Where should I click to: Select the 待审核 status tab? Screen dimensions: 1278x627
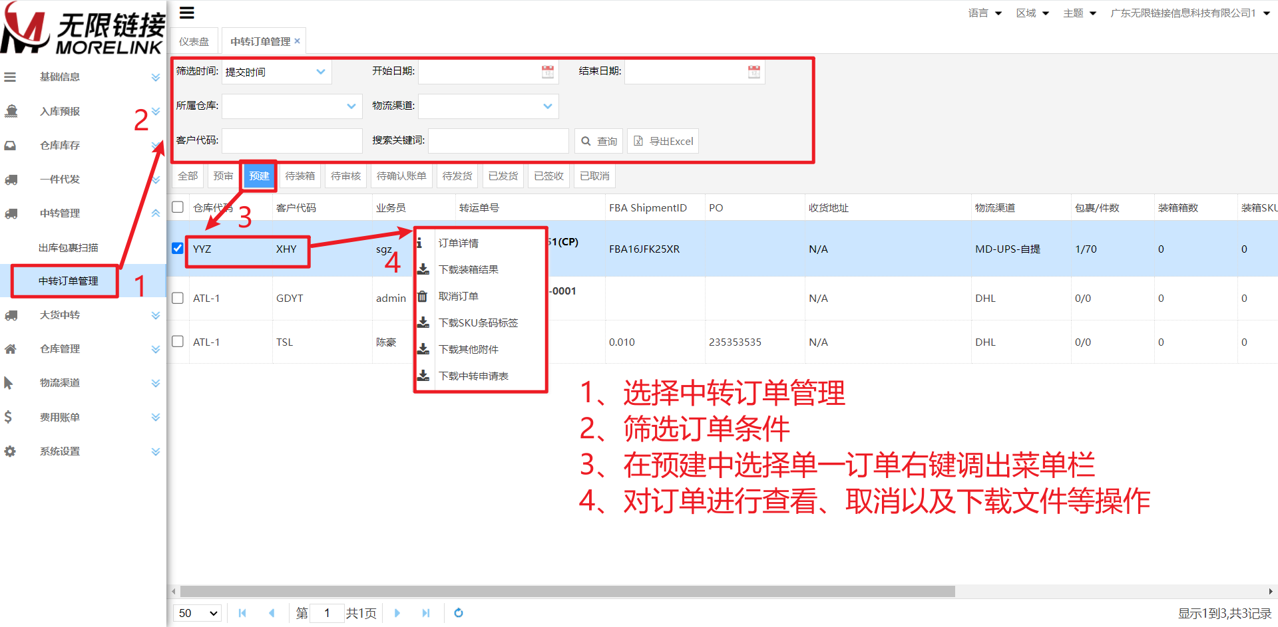[346, 176]
